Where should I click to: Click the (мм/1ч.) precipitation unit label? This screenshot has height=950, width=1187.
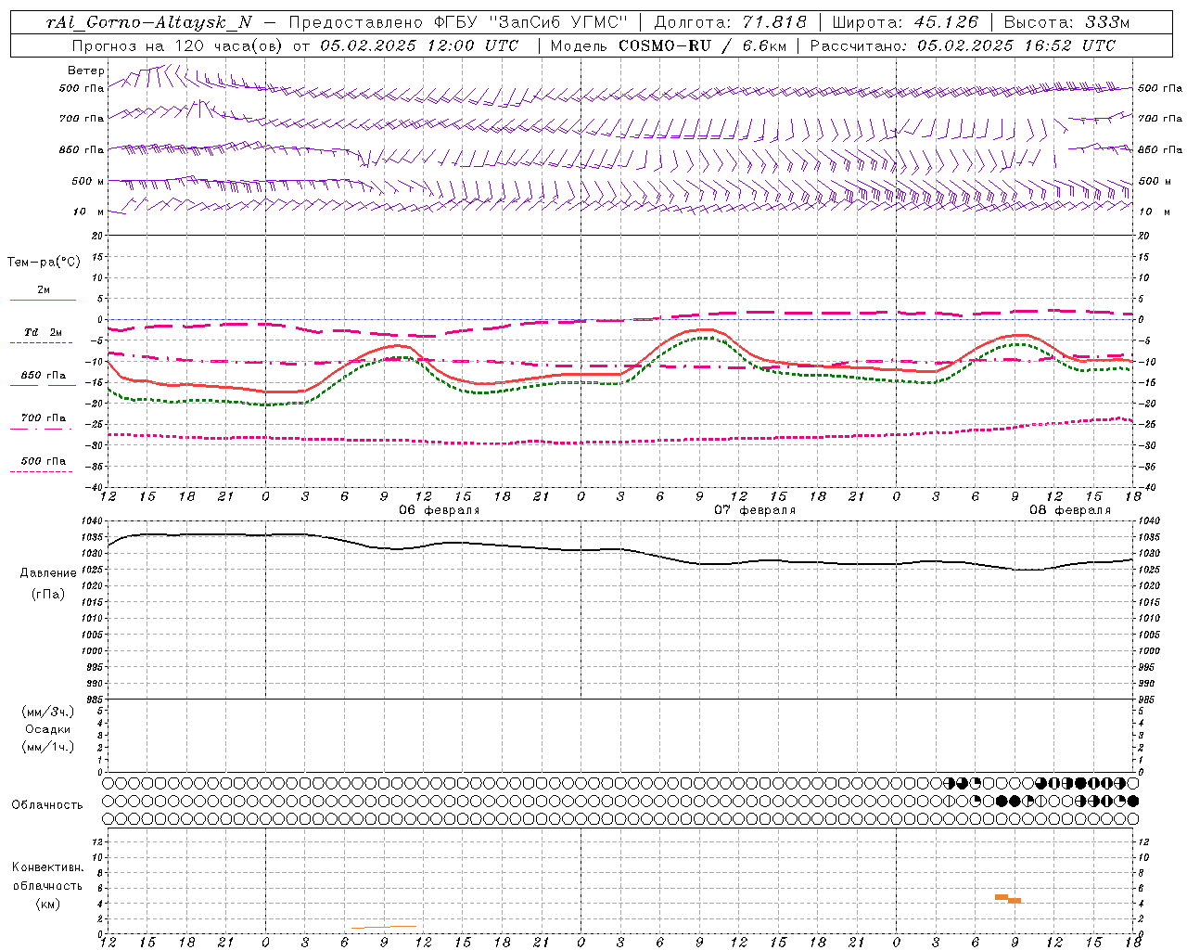pyautogui.click(x=48, y=747)
